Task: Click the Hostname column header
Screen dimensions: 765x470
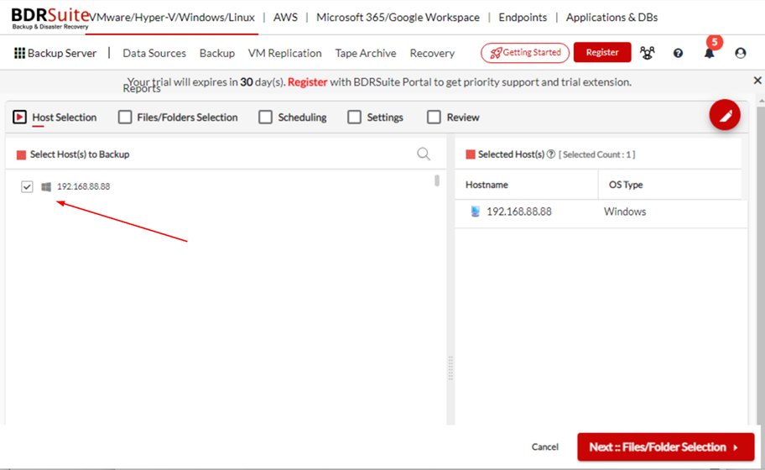Action: pyautogui.click(x=487, y=185)
